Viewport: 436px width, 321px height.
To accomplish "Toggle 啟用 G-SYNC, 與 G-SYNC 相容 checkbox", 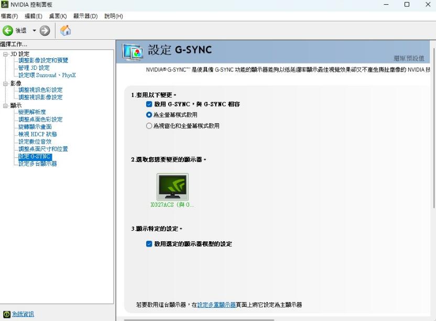I will pos(149,104).
